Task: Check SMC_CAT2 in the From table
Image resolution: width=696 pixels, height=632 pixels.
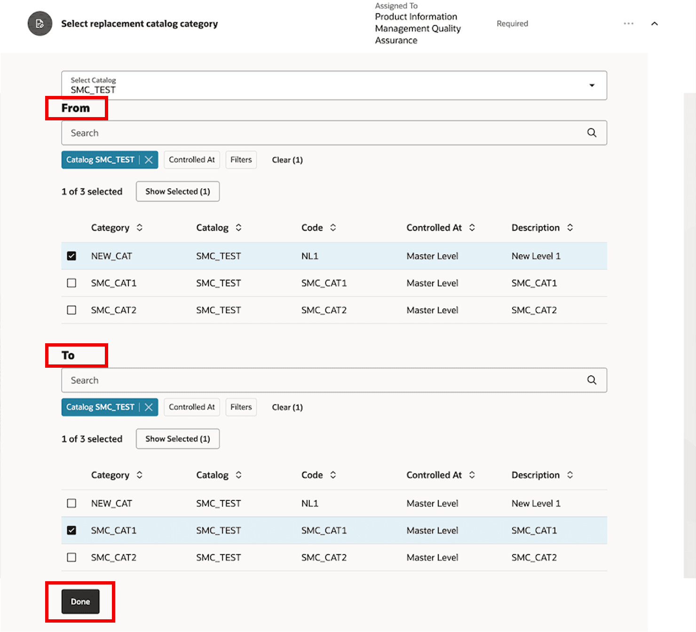Action: click(x=71, y=310)
